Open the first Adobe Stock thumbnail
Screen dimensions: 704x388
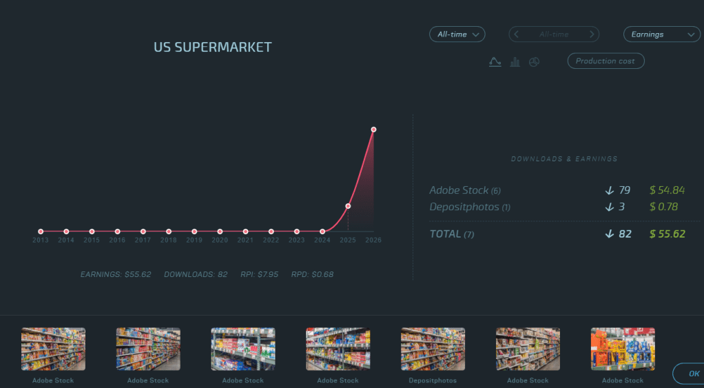click(x=53, y=349)
